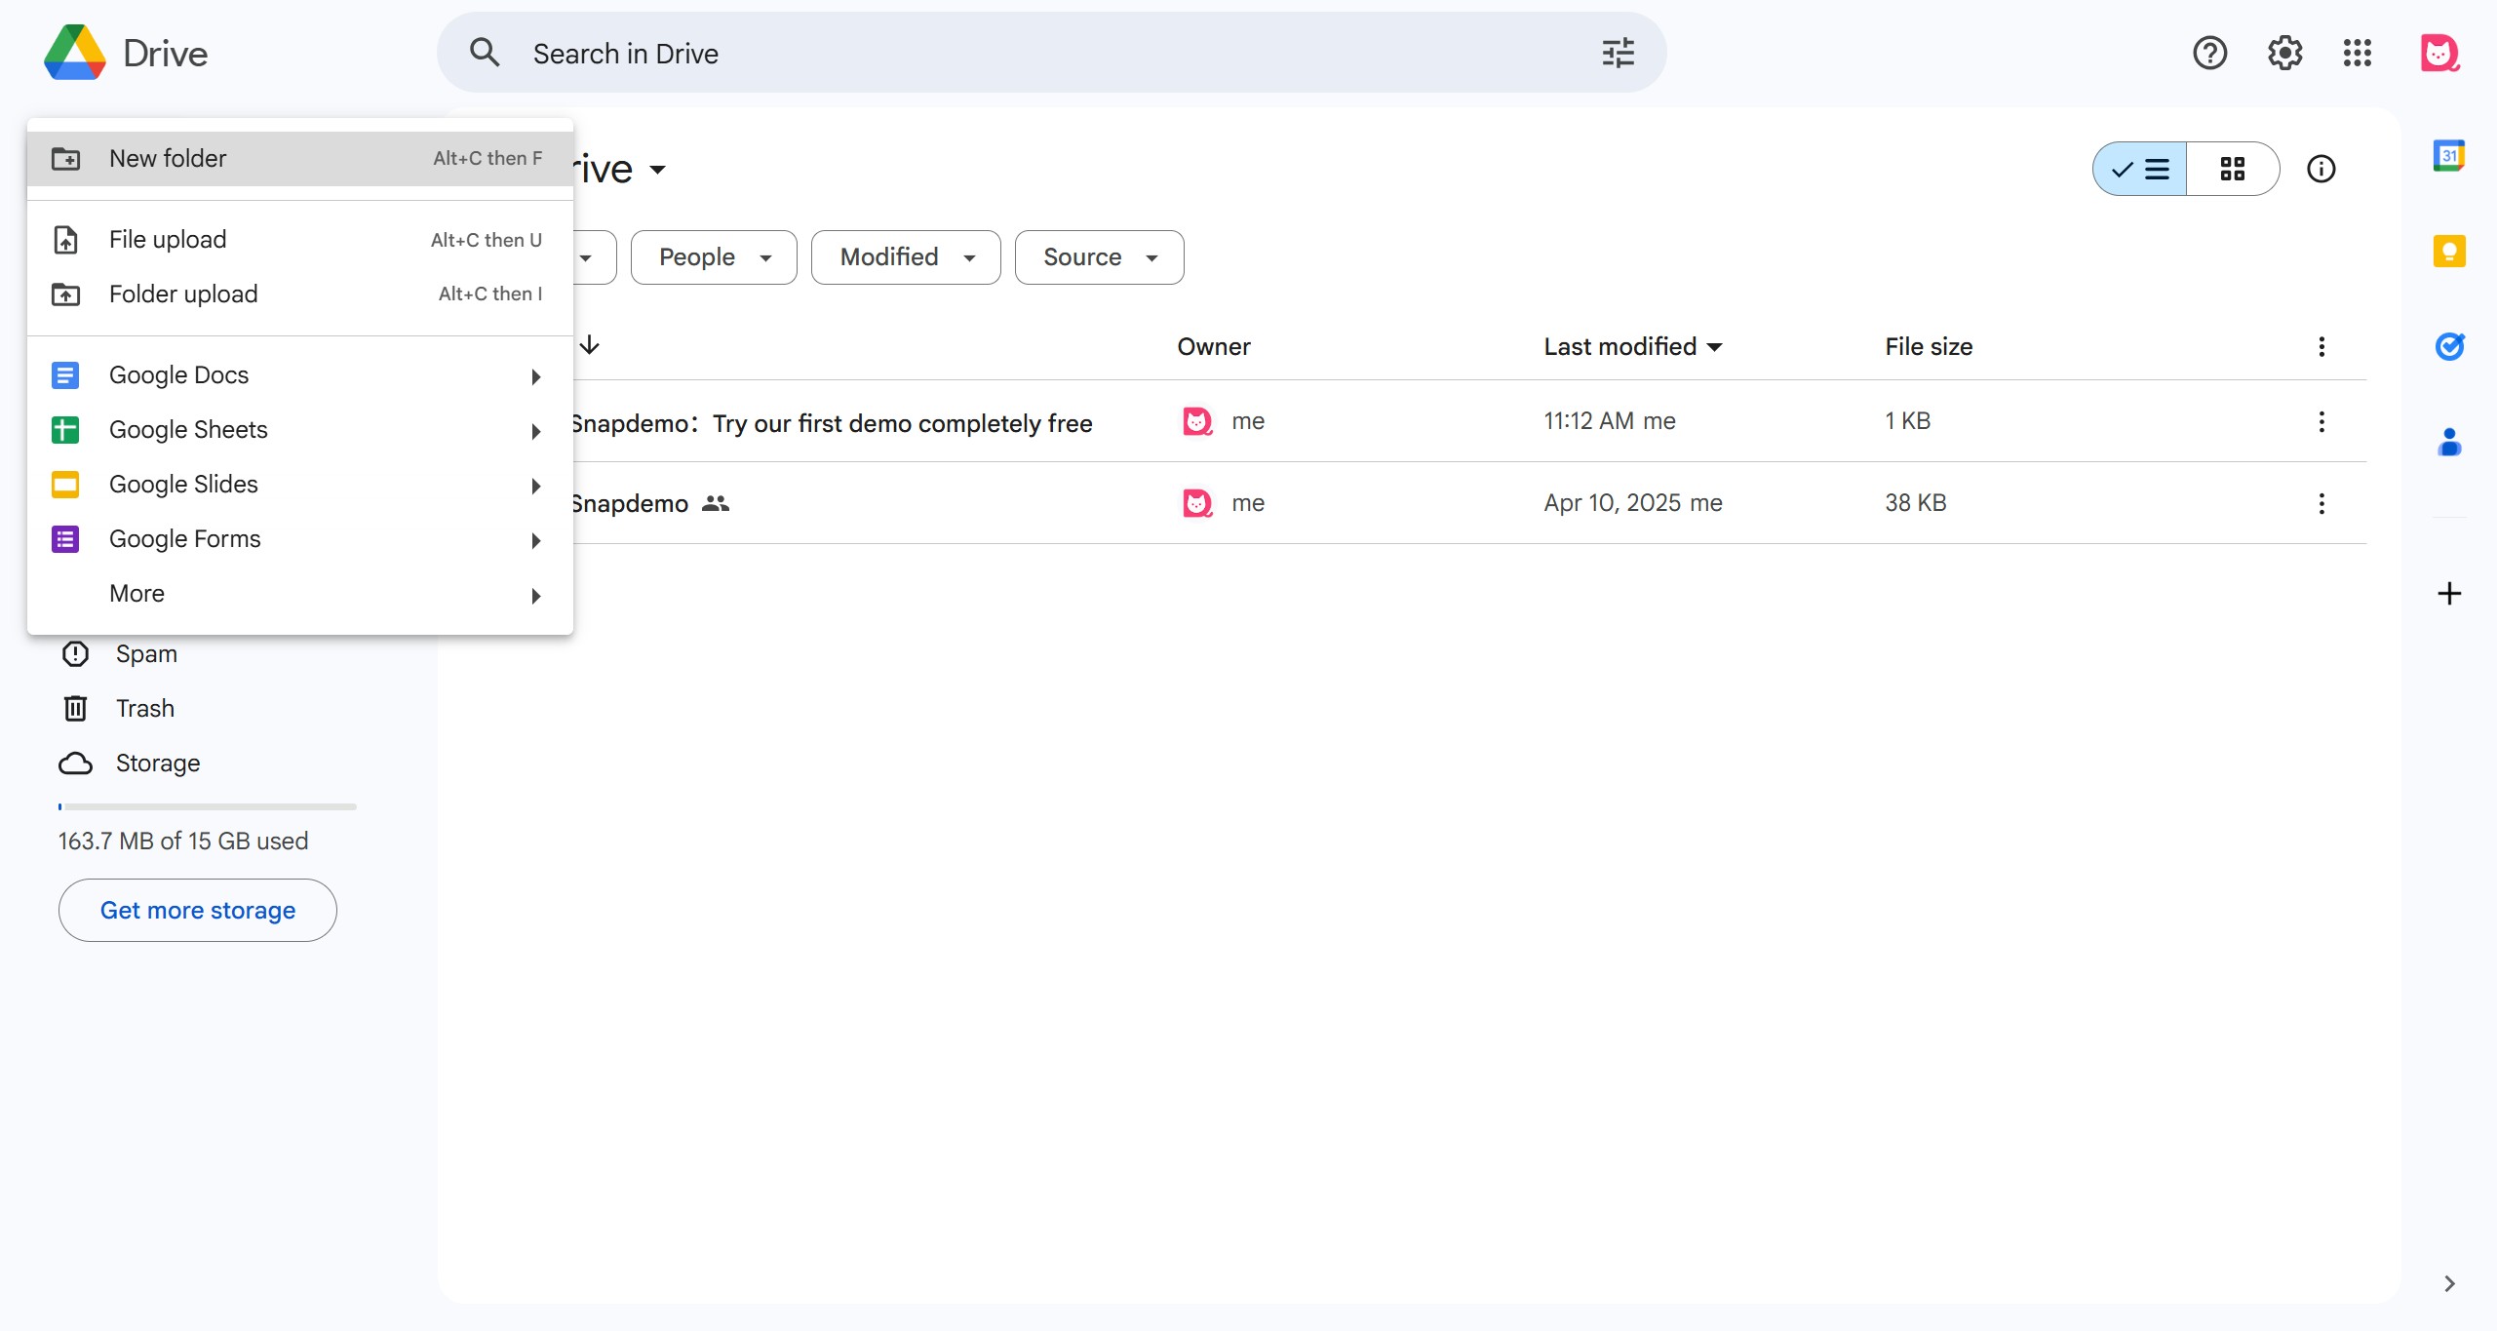2497x1331 pixels.
Task: Open more actions for 38 KB Snapdemo row
Action: pos(2321,503)
